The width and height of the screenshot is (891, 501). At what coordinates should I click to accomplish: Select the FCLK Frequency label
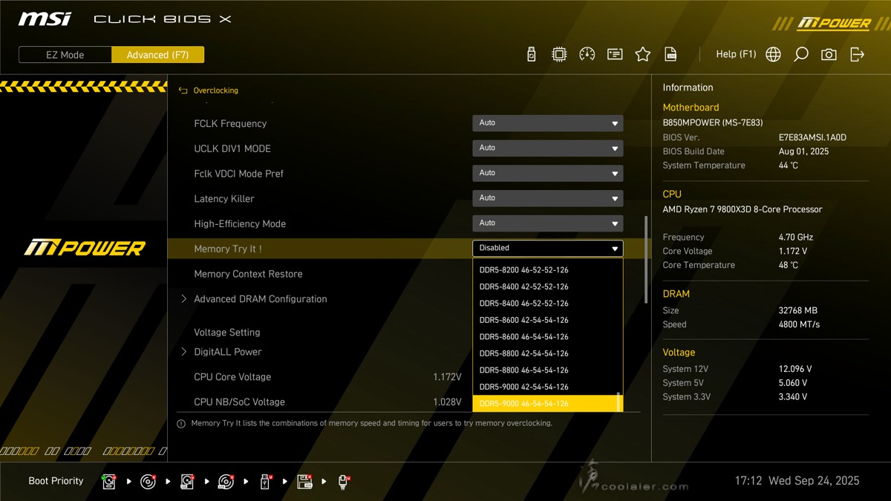tap(230, 124)
